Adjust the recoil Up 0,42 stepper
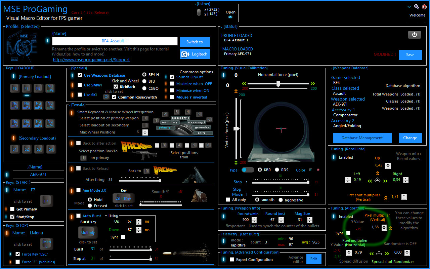Screen dimensions: 430x269 [x=388, y=165]
